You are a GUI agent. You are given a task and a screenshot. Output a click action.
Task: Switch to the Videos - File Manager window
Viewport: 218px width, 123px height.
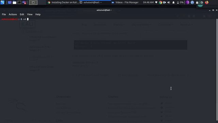point(125,2)
